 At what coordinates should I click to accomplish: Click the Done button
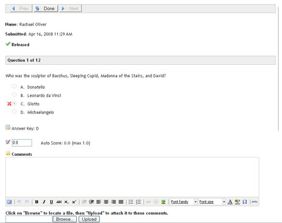(46, 9)
